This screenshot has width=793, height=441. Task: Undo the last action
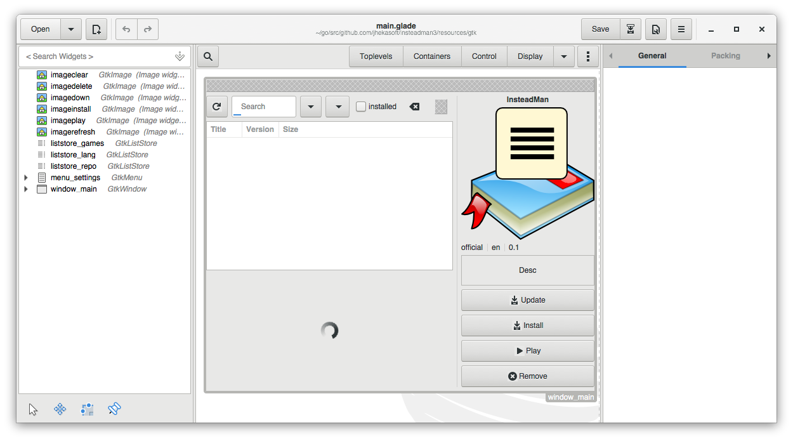pyautogui.click(x=126, y=29)
